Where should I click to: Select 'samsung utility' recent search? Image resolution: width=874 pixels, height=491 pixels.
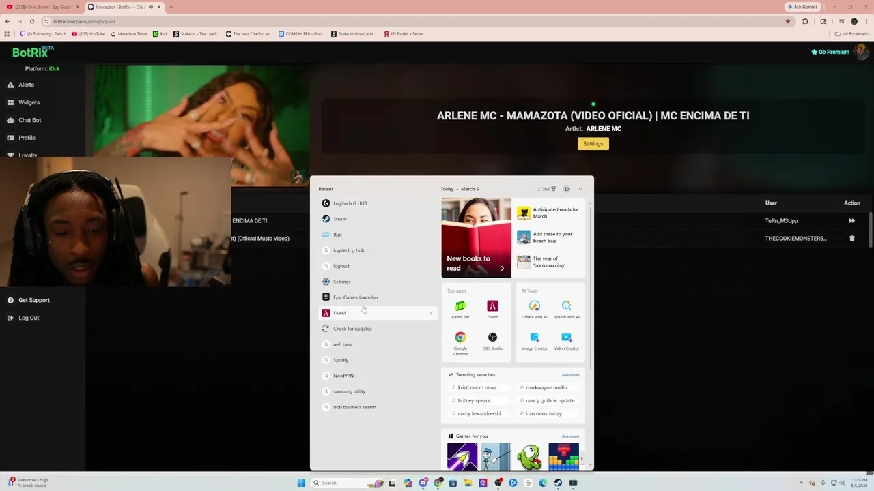(377, 391)
